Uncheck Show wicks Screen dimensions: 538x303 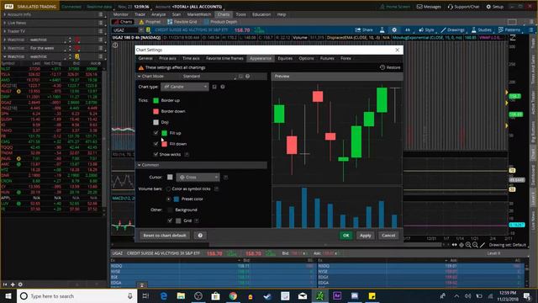pyautogui.click(x=156, y=155)
